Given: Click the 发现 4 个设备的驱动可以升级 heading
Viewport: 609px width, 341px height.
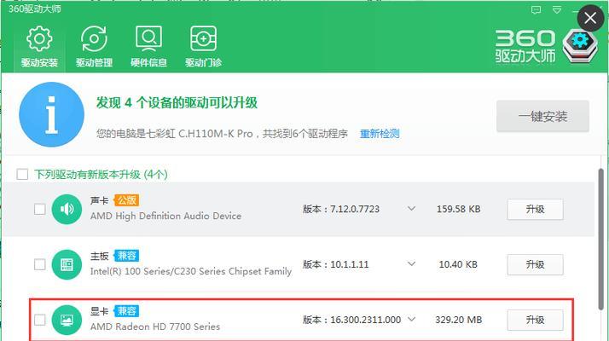Looking at the screenshot, I should [177, 103].
